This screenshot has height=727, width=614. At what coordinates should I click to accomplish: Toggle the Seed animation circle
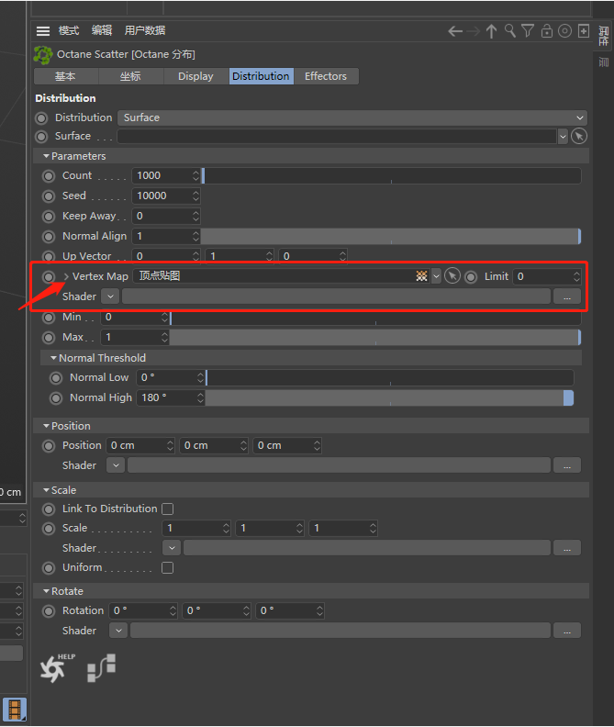pyautogui.click(x=49, y=196)
